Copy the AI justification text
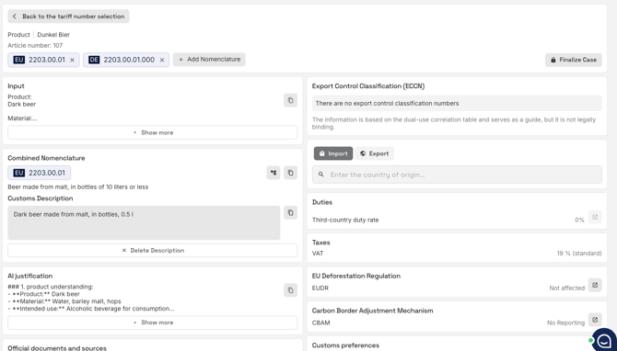 pos(290,290)
